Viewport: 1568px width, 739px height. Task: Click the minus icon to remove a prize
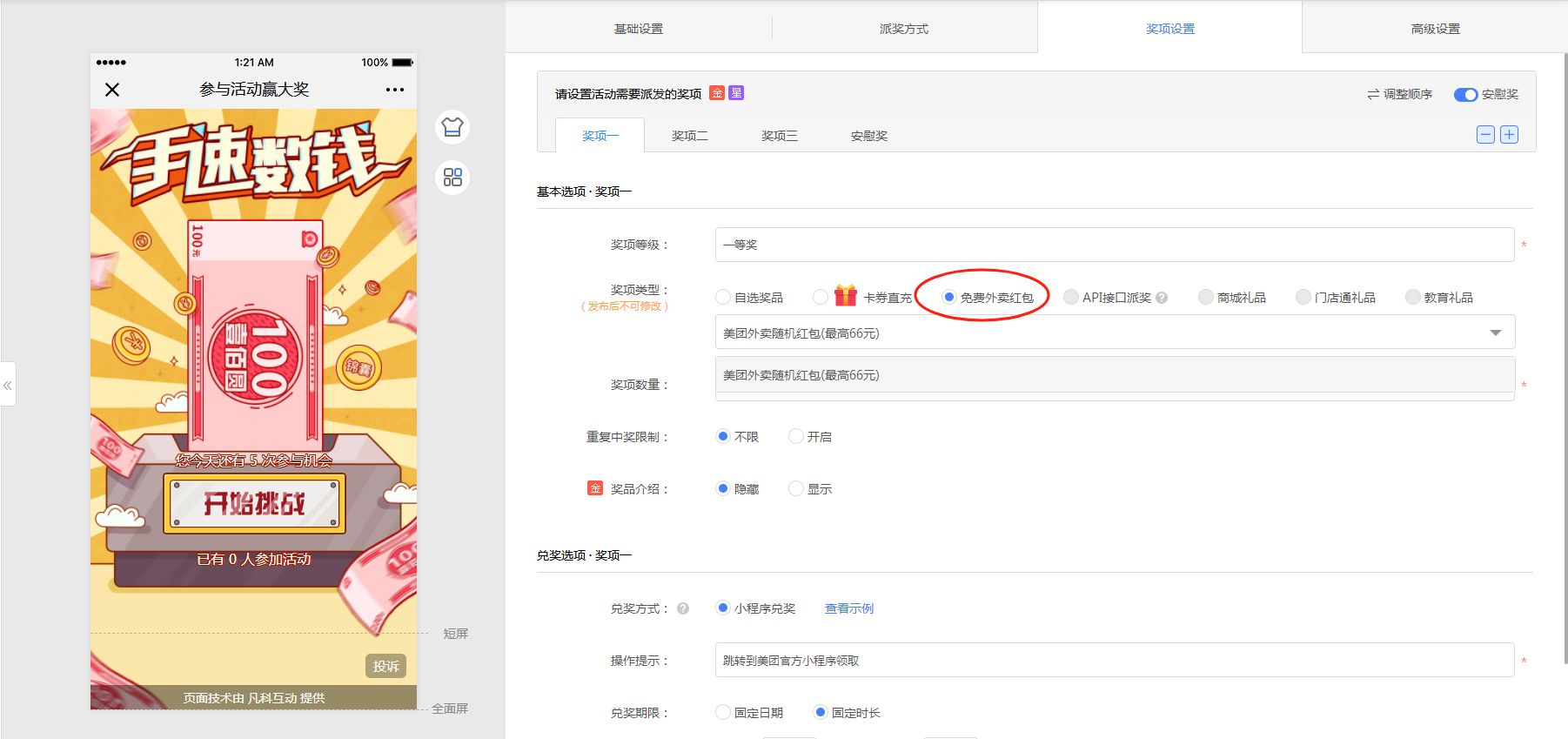(x=1485, y=135)
